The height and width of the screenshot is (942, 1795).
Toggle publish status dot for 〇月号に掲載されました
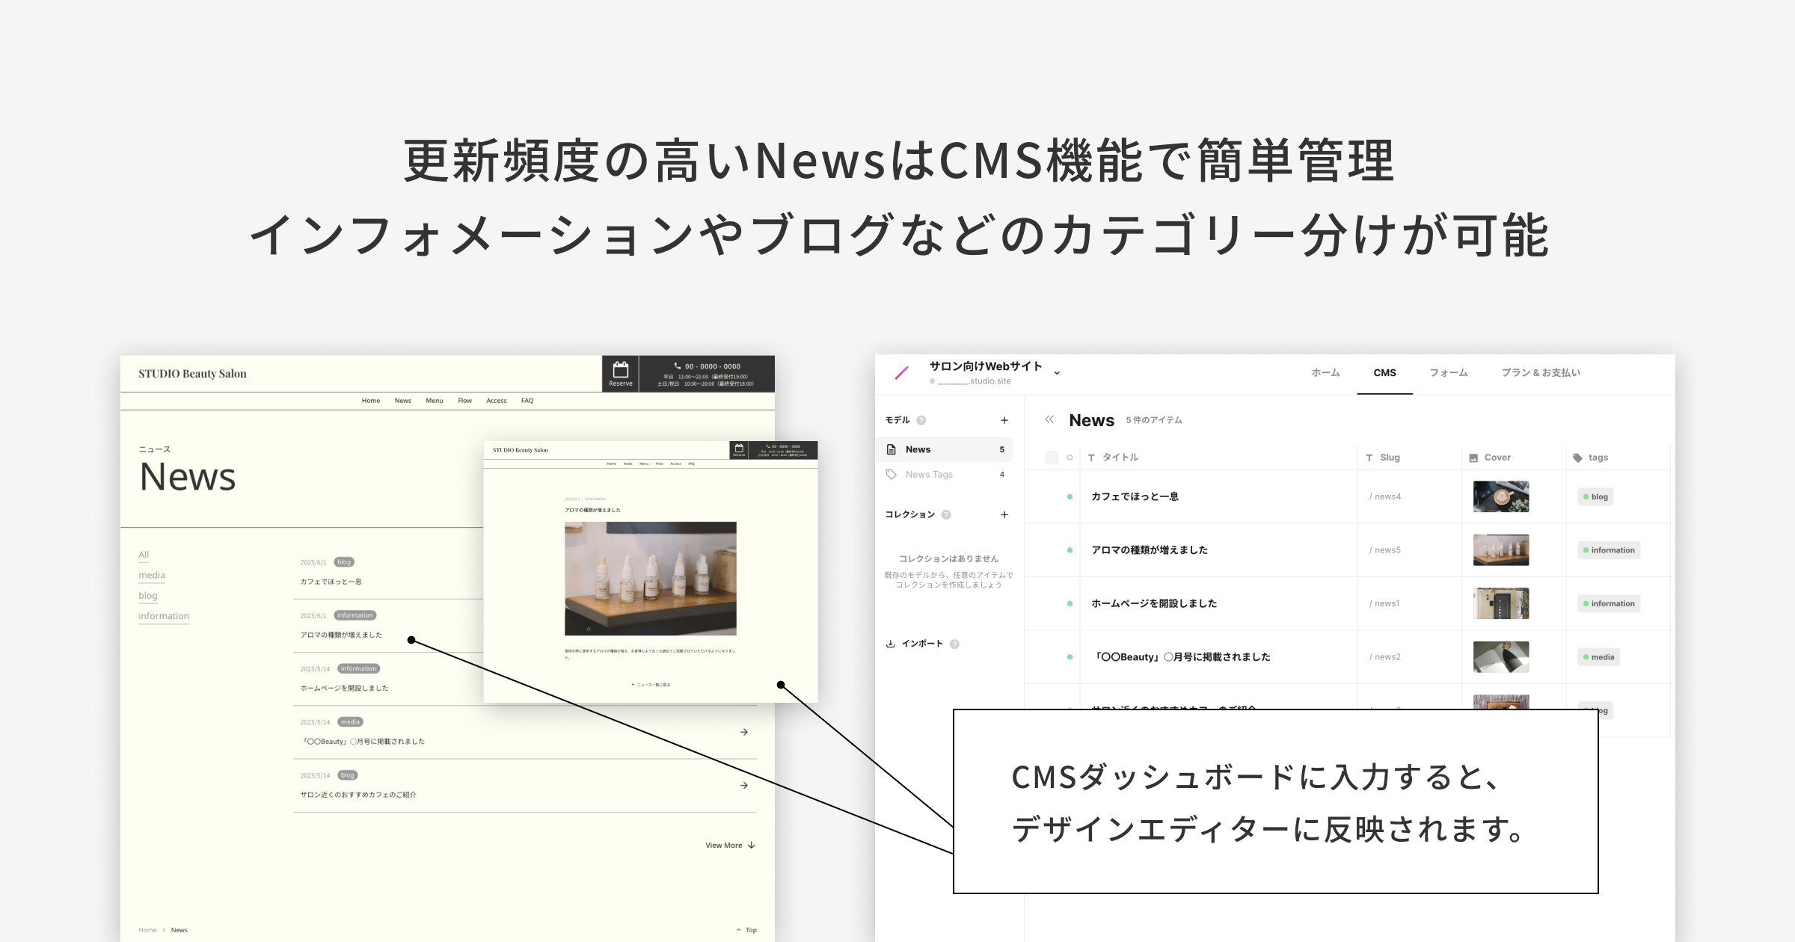1070,657
